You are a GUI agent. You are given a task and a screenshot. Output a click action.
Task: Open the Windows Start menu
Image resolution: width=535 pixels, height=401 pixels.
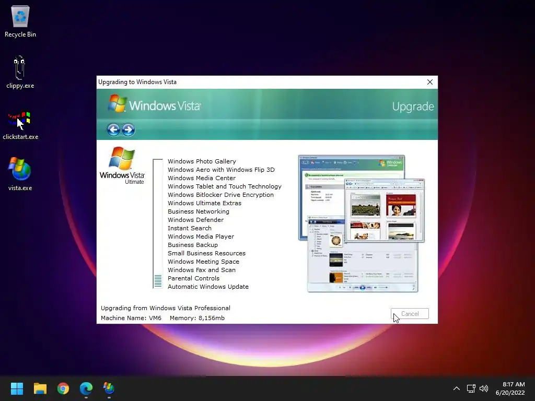click(17, 388)
